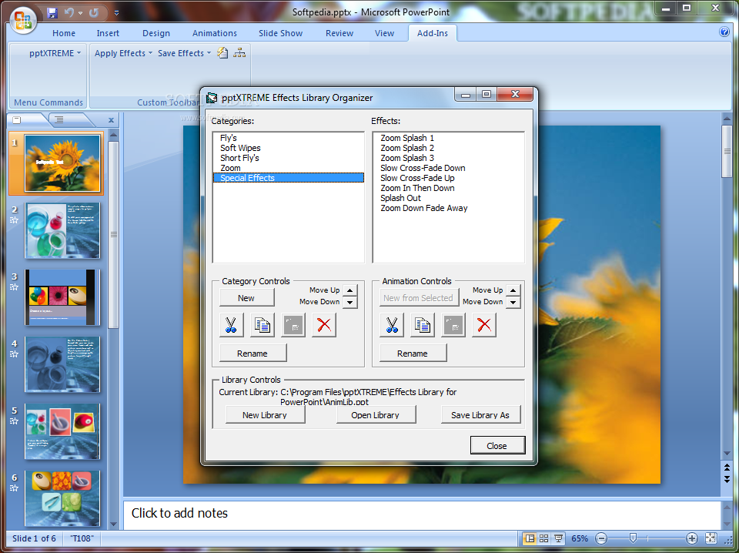Image resolution: width=739 pixels, height=553 pixels.
Task: Select slide 5 thumbnail
Action: [62, 431]
